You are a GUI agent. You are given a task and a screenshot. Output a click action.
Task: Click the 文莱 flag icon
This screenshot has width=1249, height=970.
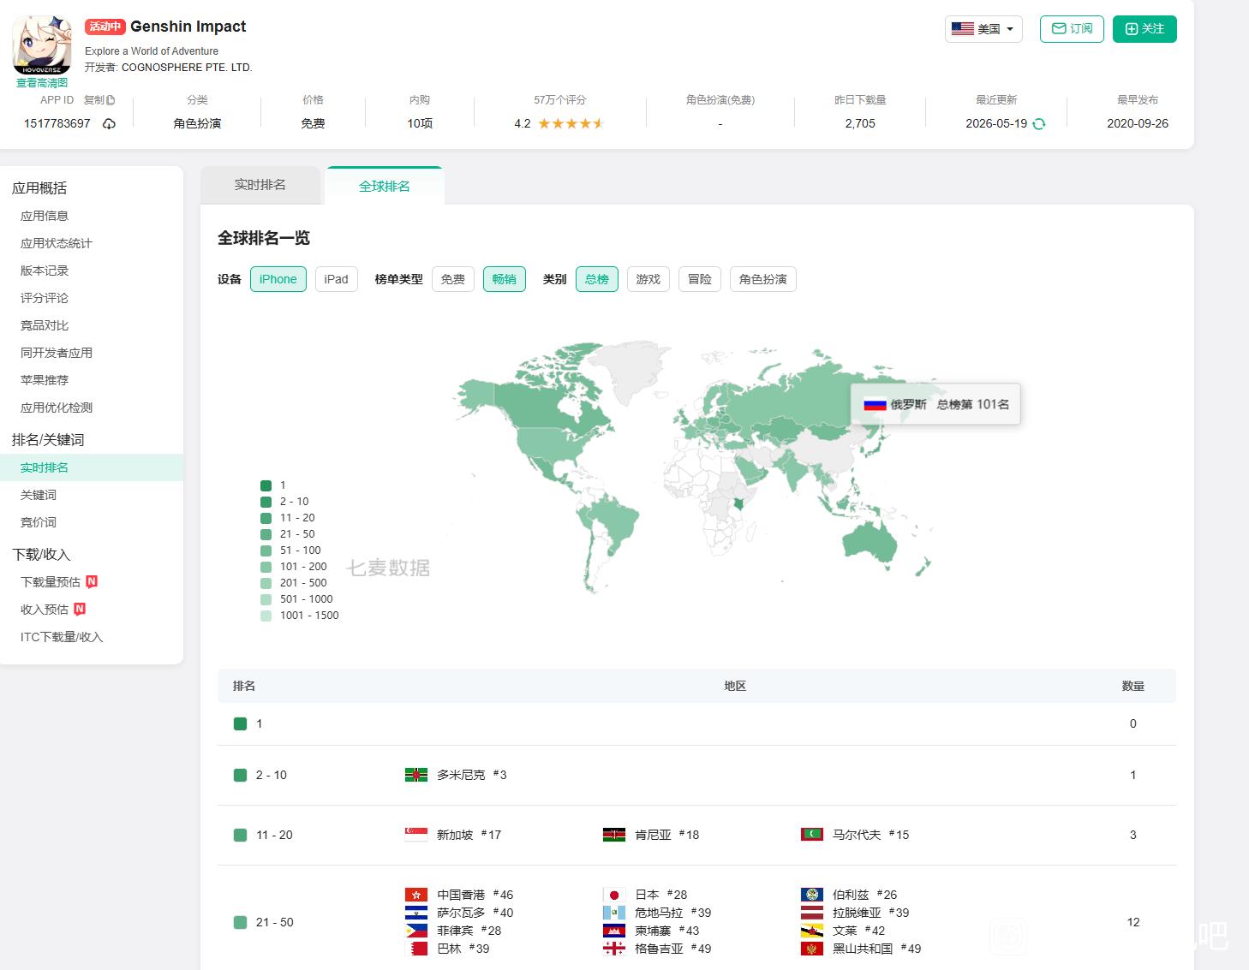tap(812, 931)
